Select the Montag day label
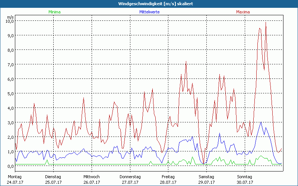 (15, 177)
